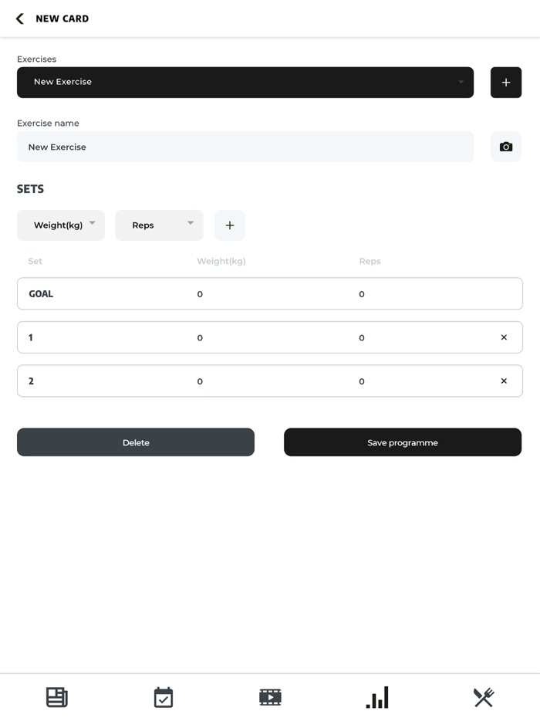Edit the GOAL weight value

click(200, 294)
